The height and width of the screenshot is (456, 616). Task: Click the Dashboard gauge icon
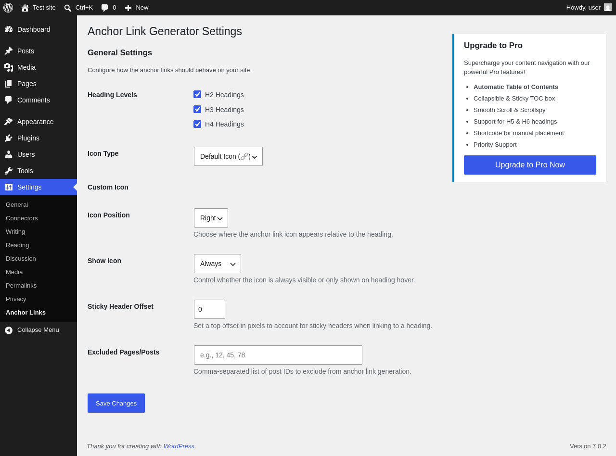point(9,29)
